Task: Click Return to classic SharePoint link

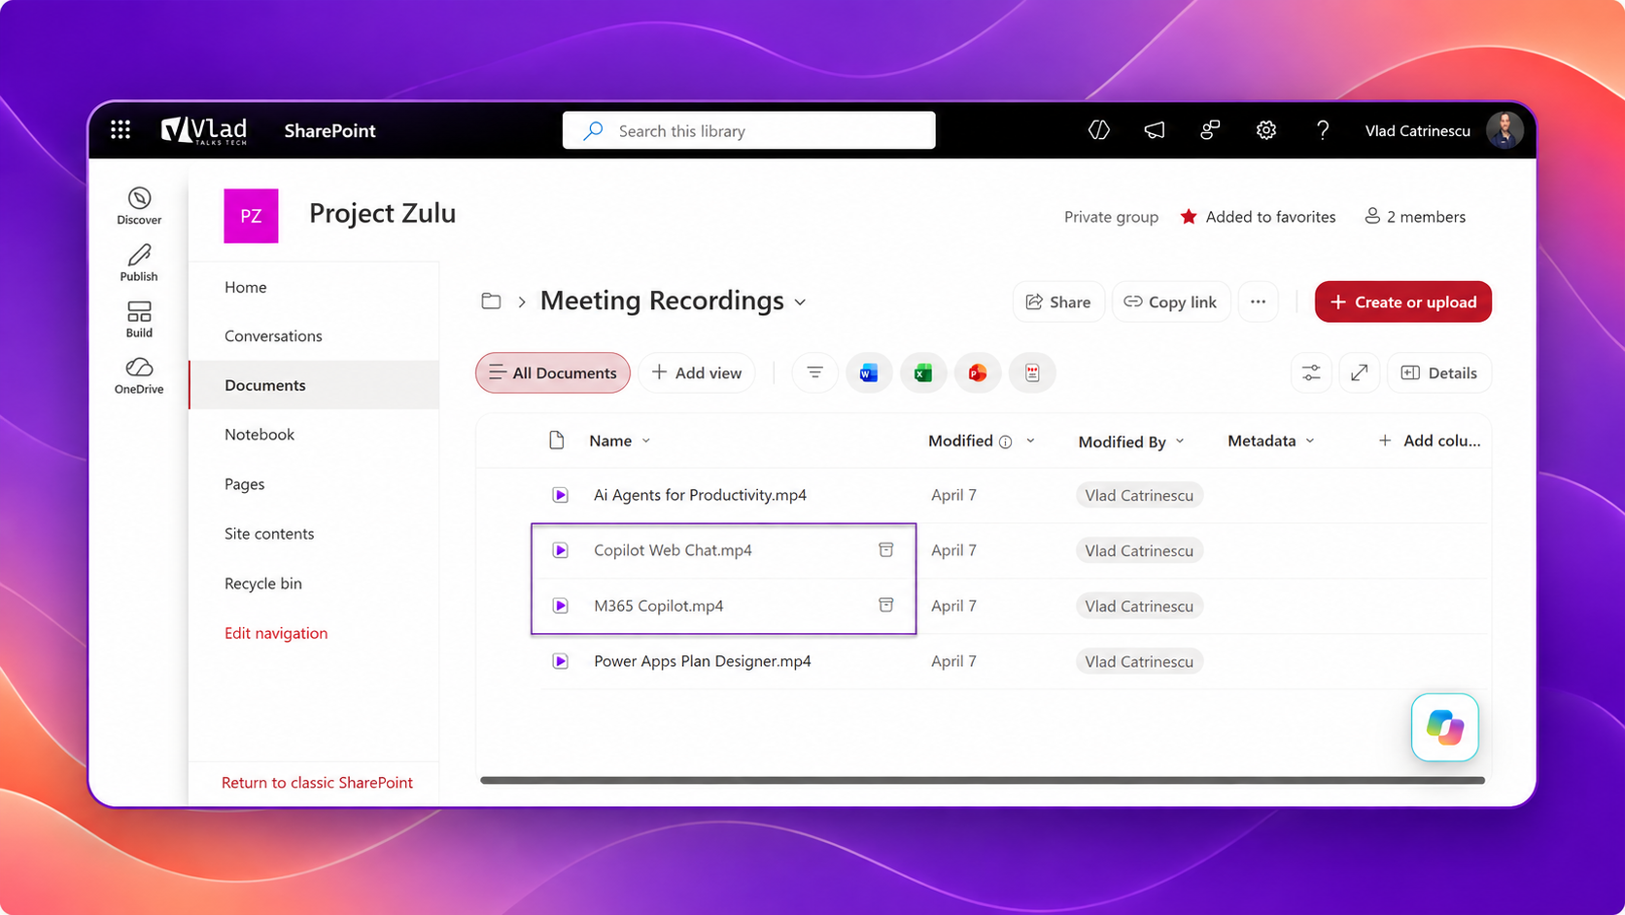Action: (x=317, y=783)
